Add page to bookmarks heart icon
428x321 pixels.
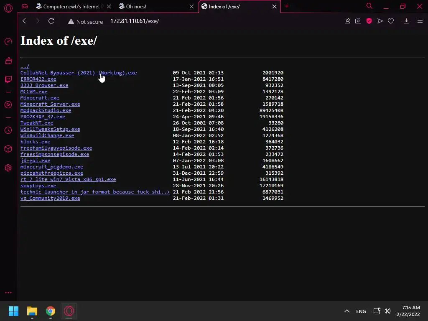pyautogui.click(x=391, y=21)
